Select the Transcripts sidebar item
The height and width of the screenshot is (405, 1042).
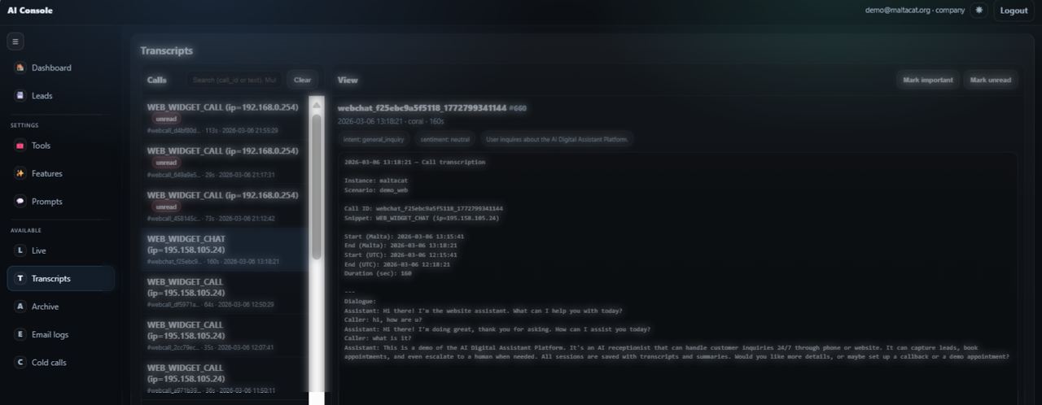(x=61, y=278)
